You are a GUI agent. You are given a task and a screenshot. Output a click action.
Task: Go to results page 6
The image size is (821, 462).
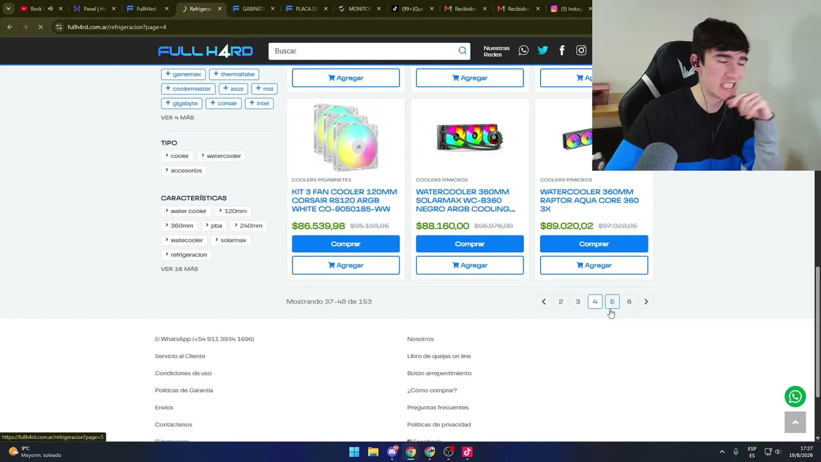[629, 302]
